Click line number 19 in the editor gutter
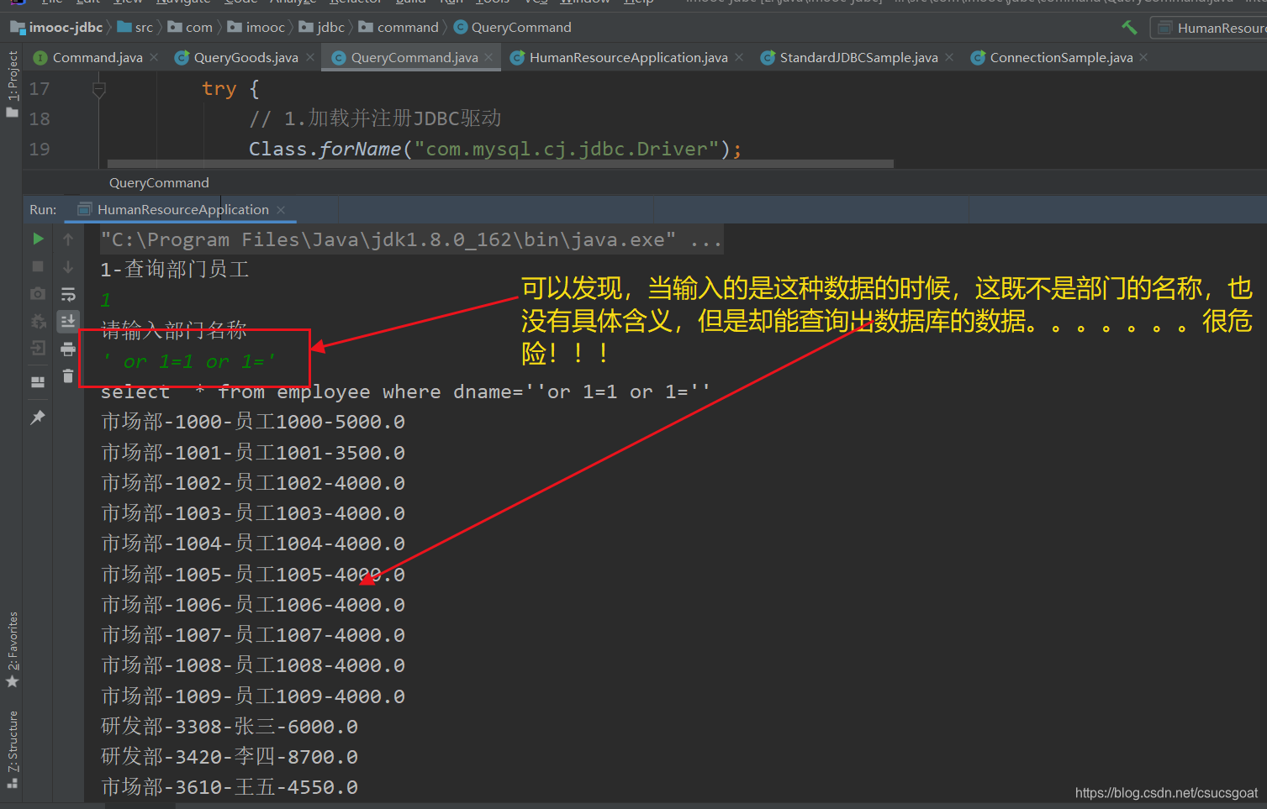Image resolution: width=1267 pixels, height=809 pixels. pos(39,149)
